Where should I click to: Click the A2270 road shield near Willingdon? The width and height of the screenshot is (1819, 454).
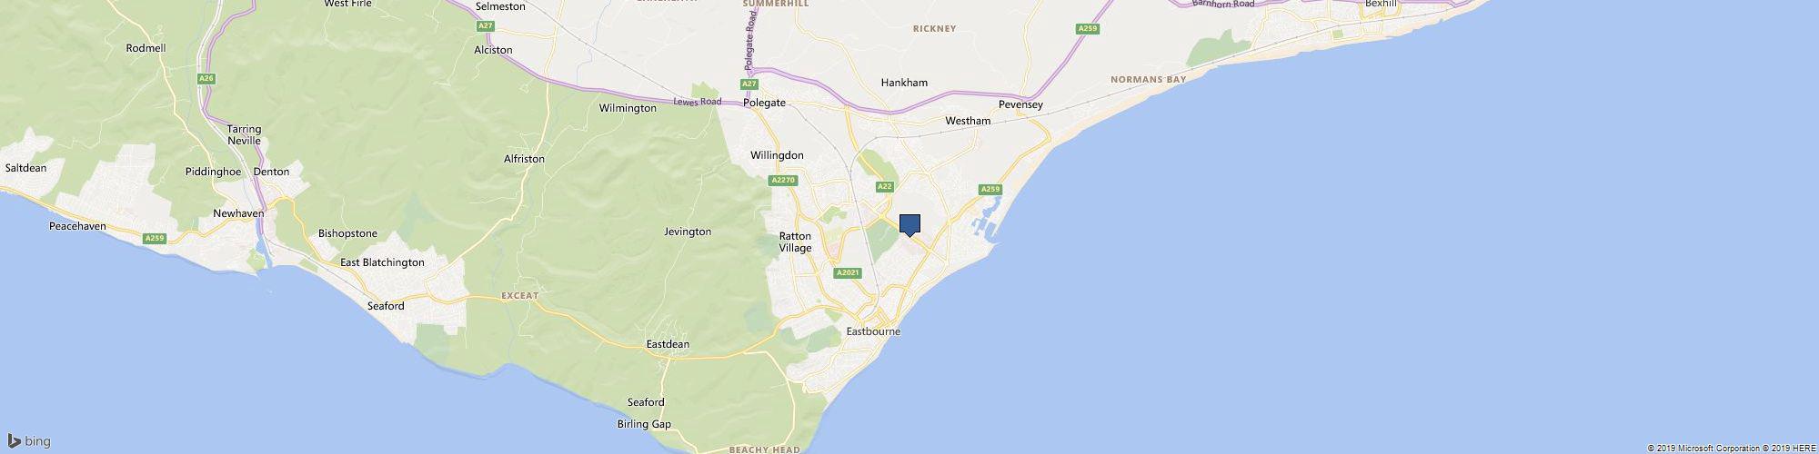[x=783, y=181]
